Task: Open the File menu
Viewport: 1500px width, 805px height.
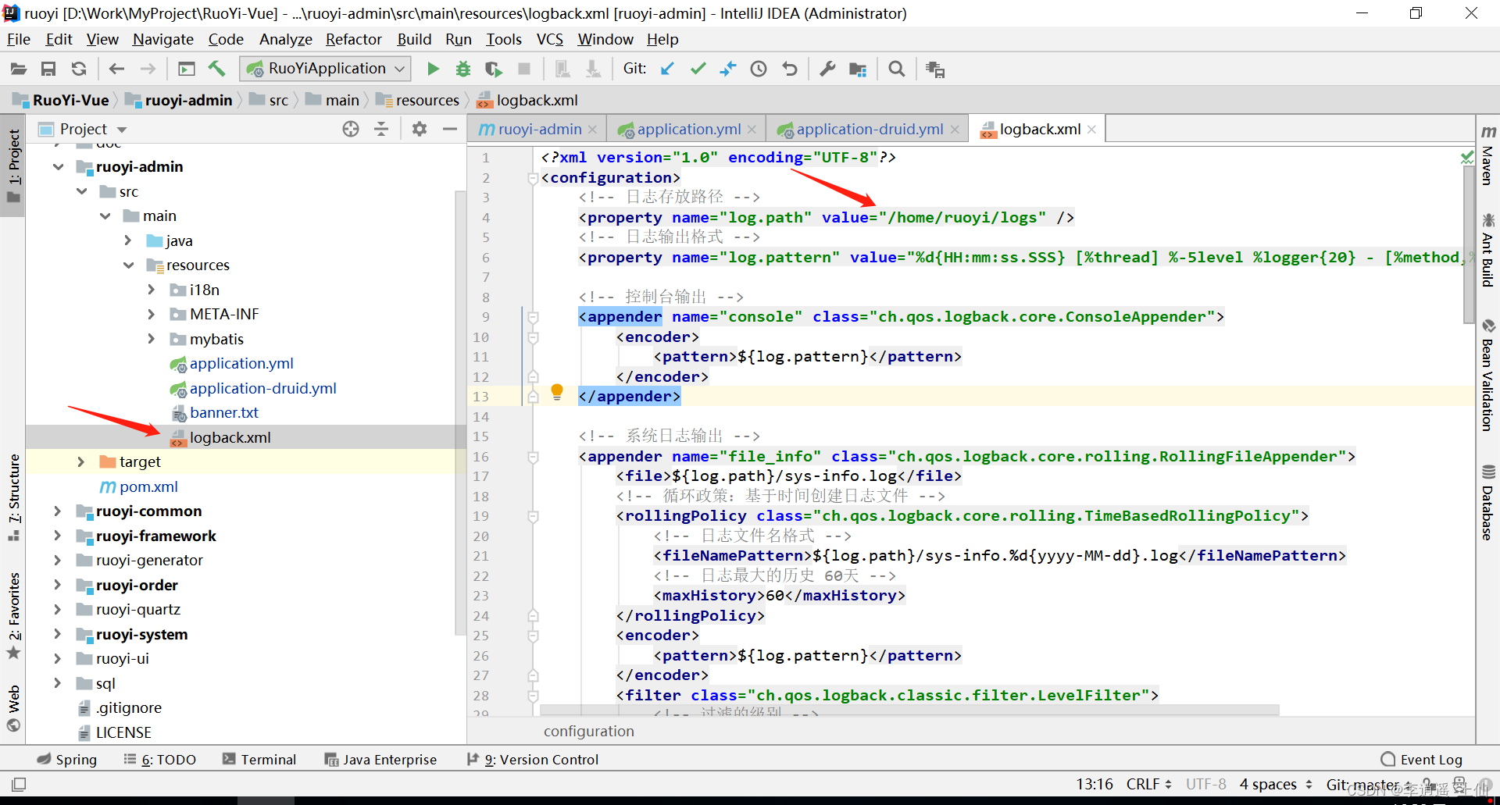Action: (x=19, y=39)
